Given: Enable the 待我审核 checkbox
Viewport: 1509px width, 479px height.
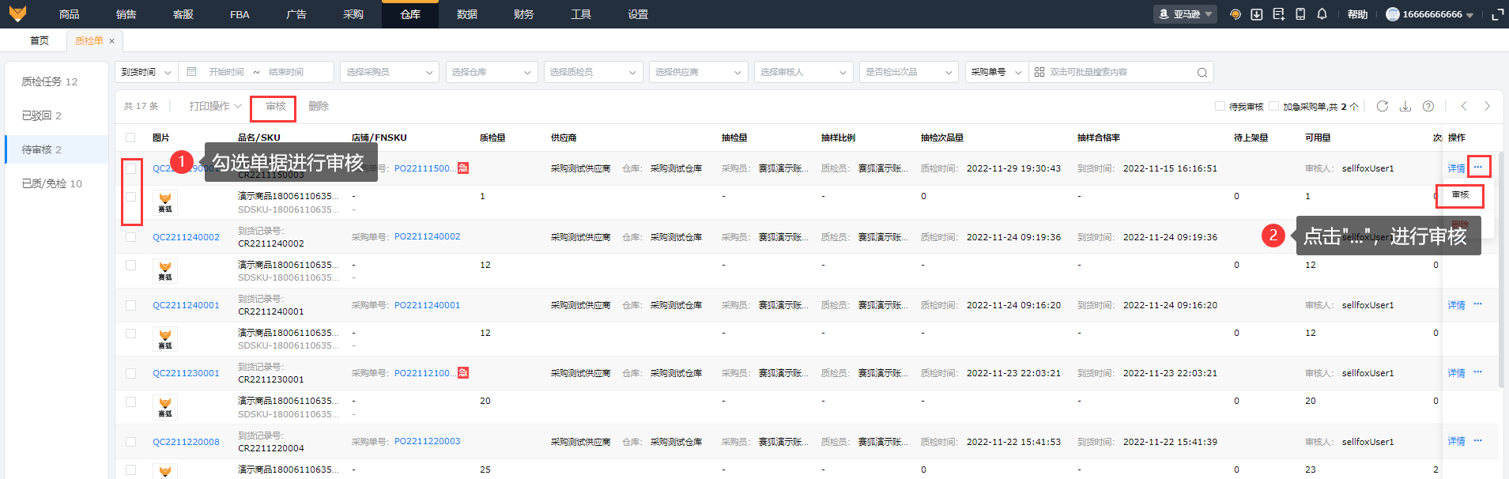Looking at the screenshot, I should point(1220,106).
